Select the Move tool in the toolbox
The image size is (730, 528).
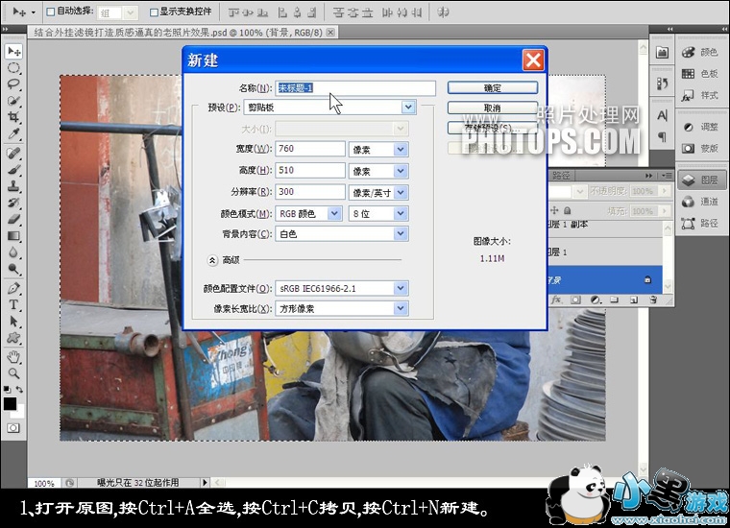14,51
